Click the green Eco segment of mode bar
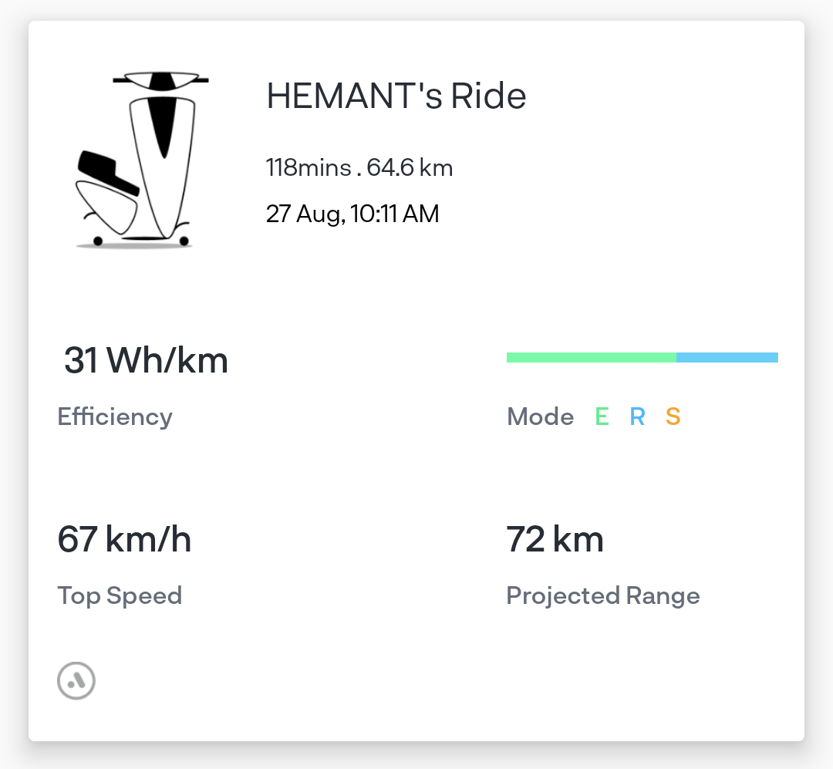The width and height of the screenshot is (833, 769). point(592,357)
